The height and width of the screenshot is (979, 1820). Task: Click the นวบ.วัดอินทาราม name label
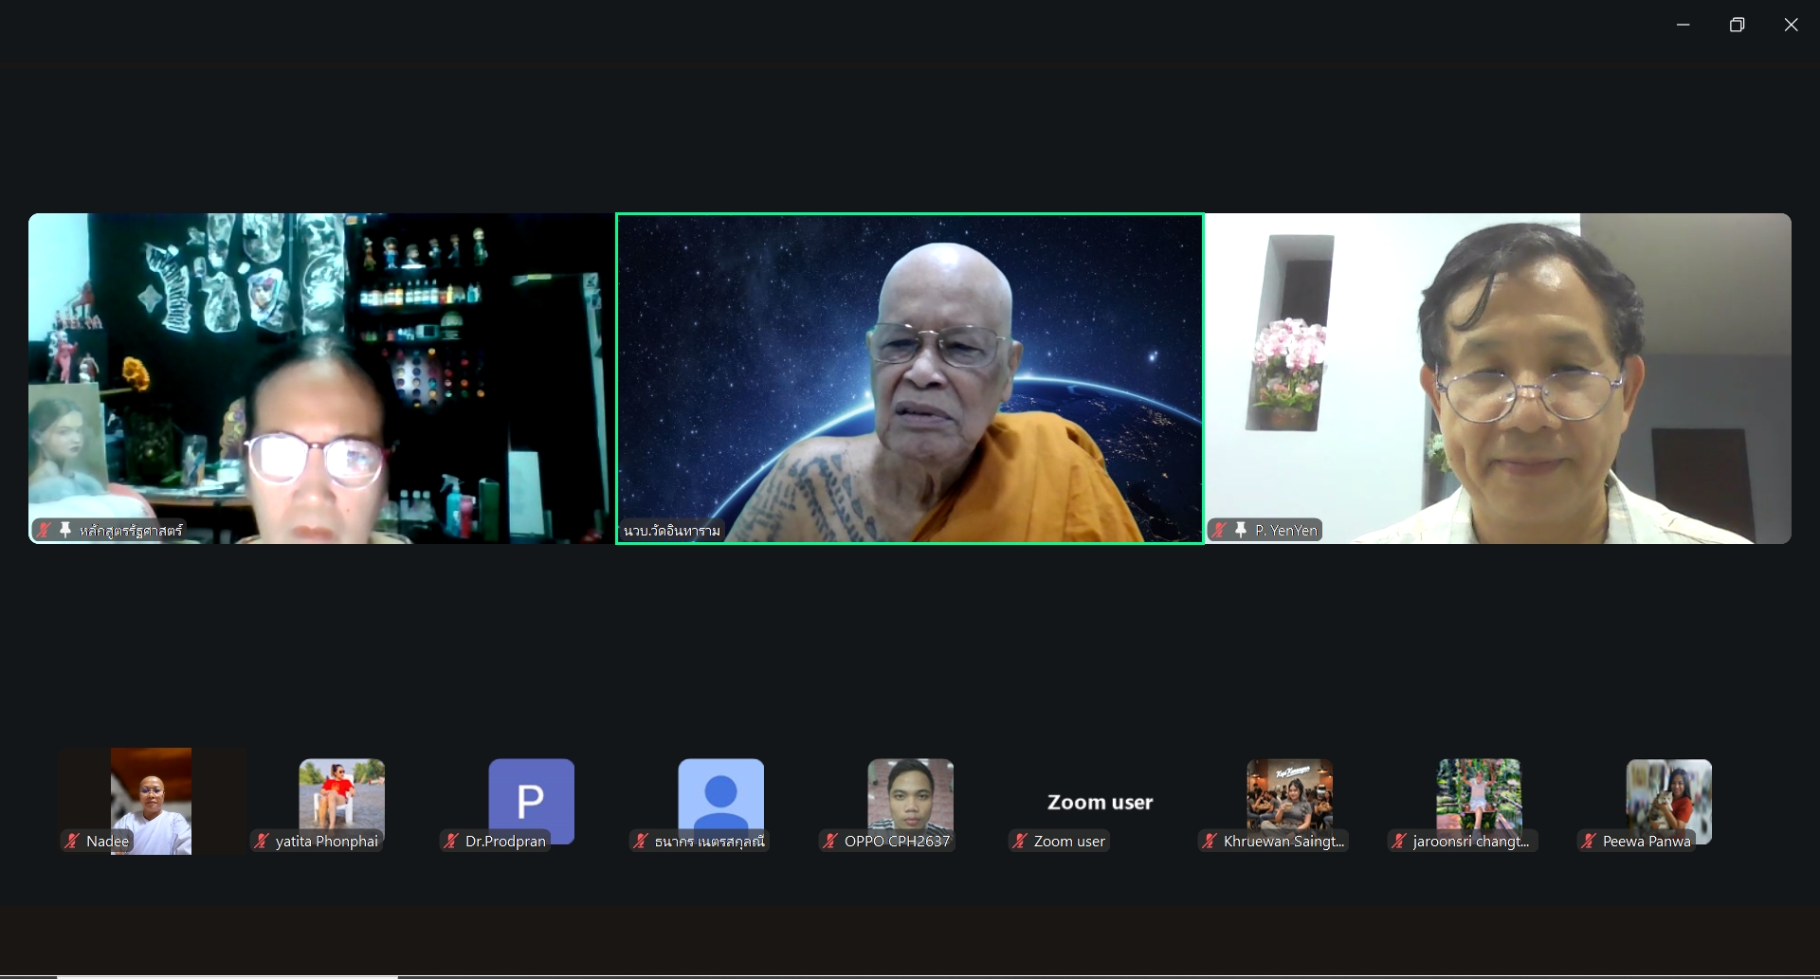click(x=672, y=531)
